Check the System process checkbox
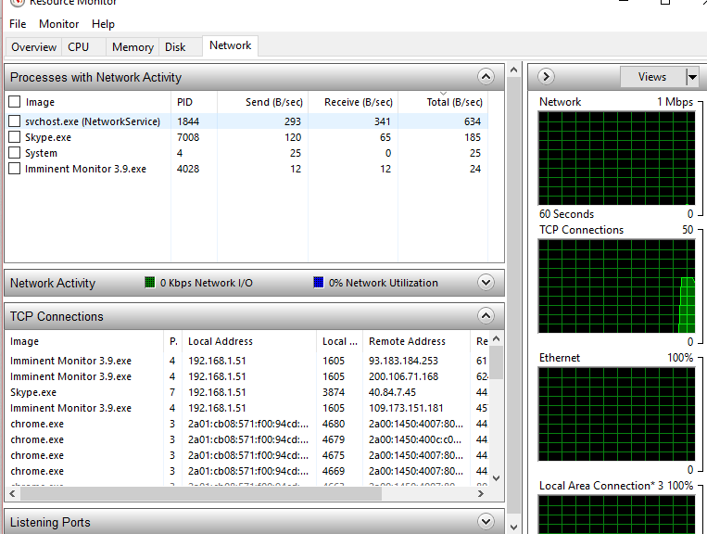 click(15, 153)
